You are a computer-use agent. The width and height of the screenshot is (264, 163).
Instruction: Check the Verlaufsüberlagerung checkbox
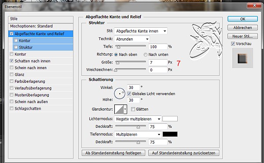[x=11, y=88]
